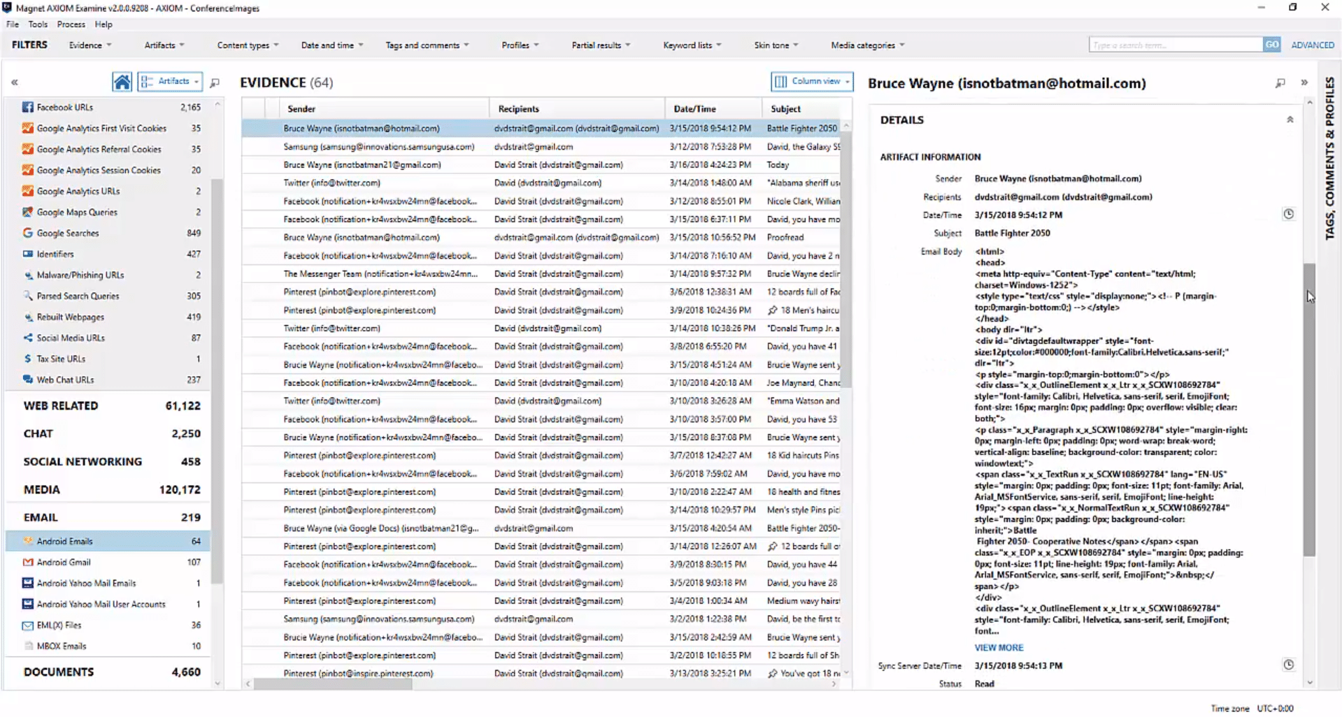Select Android Emails icon
Viewport: 1342px width, 717px height.
28,541
